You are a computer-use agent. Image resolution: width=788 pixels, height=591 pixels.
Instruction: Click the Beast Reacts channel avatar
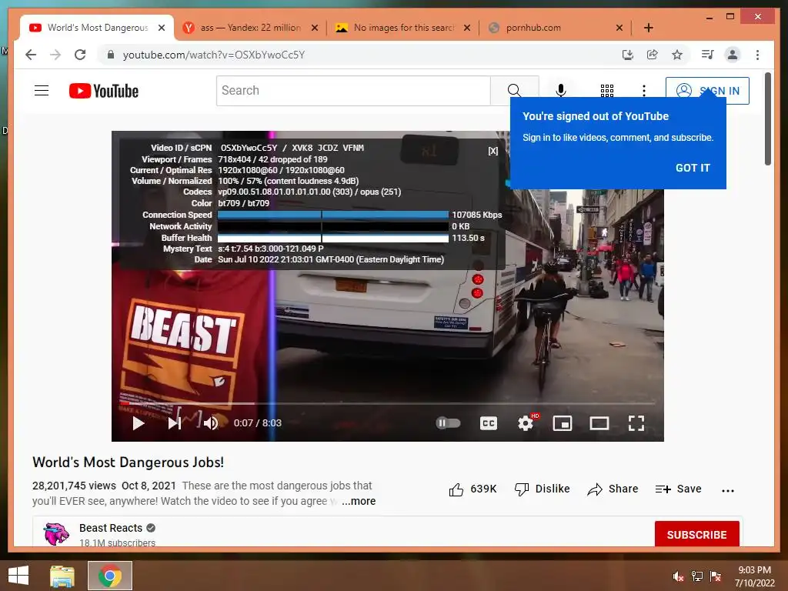[x=56, y=534]
